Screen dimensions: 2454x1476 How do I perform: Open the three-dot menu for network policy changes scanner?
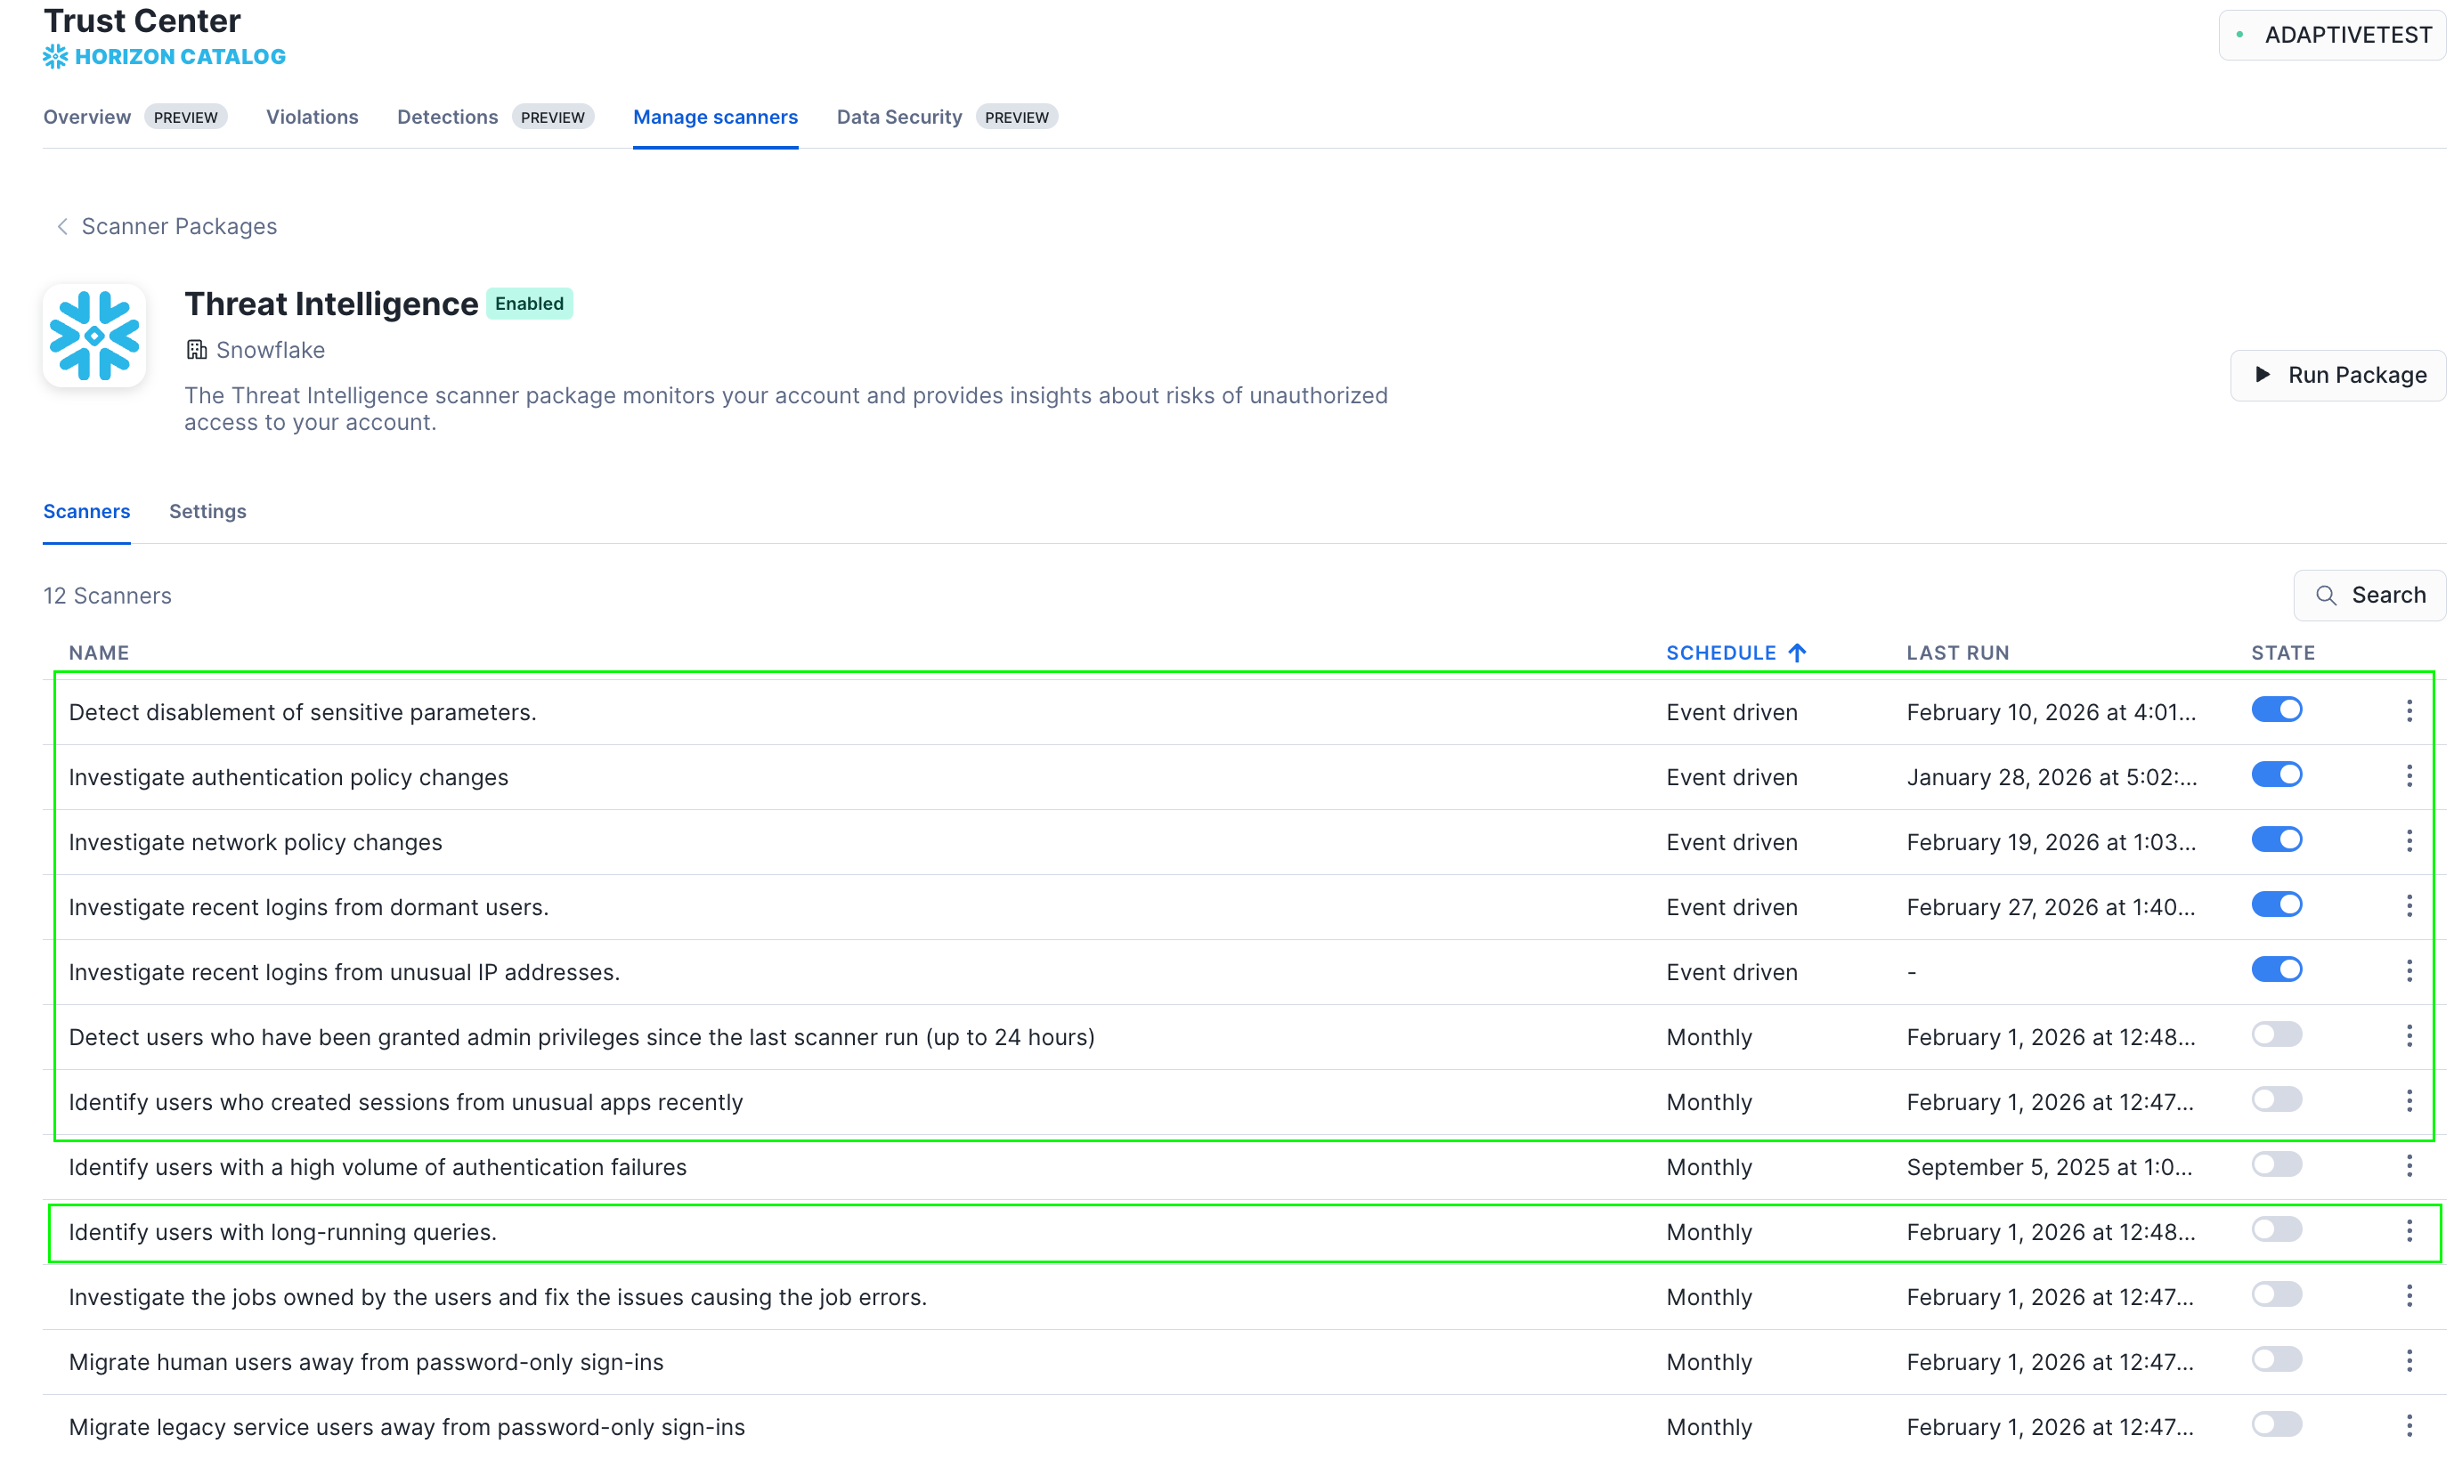tap(2409, 841)
